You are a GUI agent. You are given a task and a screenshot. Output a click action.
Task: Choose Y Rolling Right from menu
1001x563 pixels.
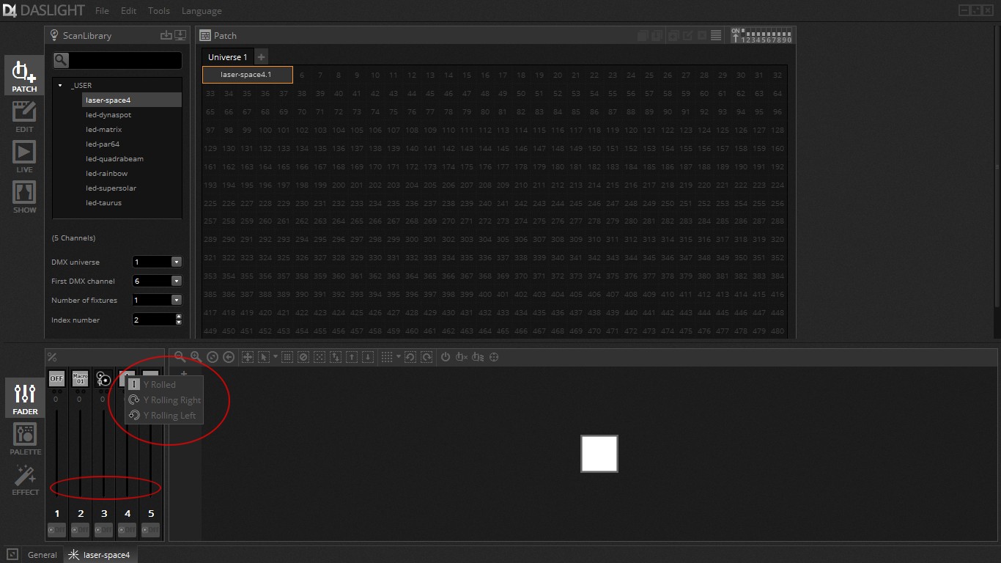pos(164,400)
